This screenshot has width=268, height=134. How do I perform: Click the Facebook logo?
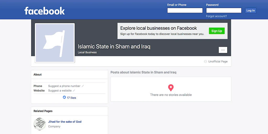[x=44, y=11]
